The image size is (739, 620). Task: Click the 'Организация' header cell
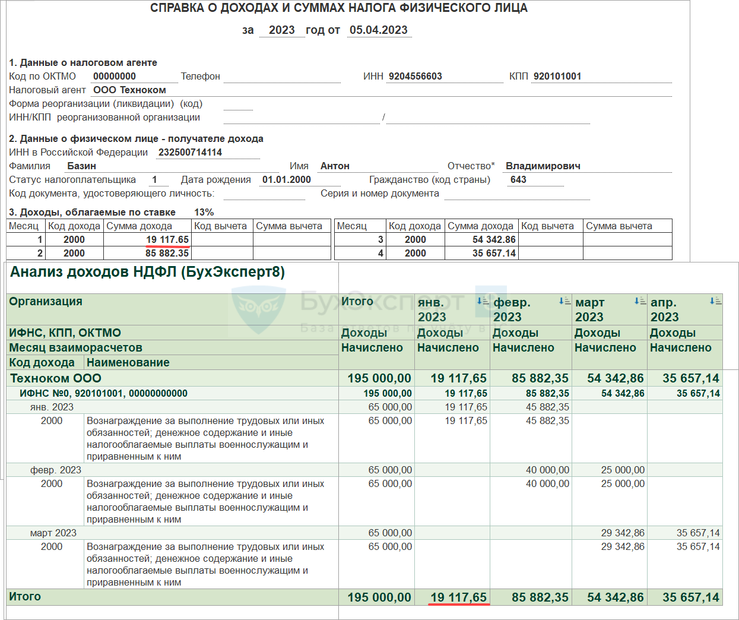(172, 309)
